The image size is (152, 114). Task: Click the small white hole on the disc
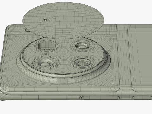tap(45, 20)
